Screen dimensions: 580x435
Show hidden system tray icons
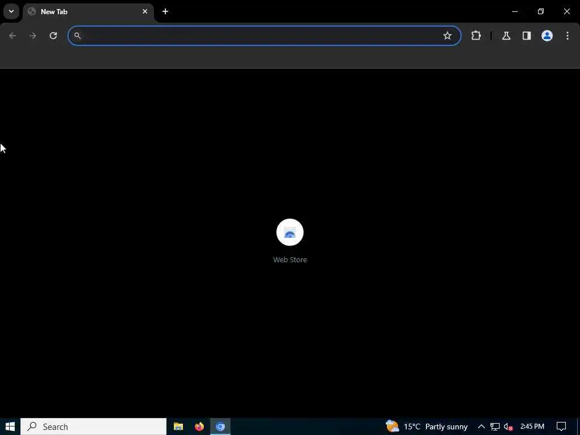tap(481, 427)
